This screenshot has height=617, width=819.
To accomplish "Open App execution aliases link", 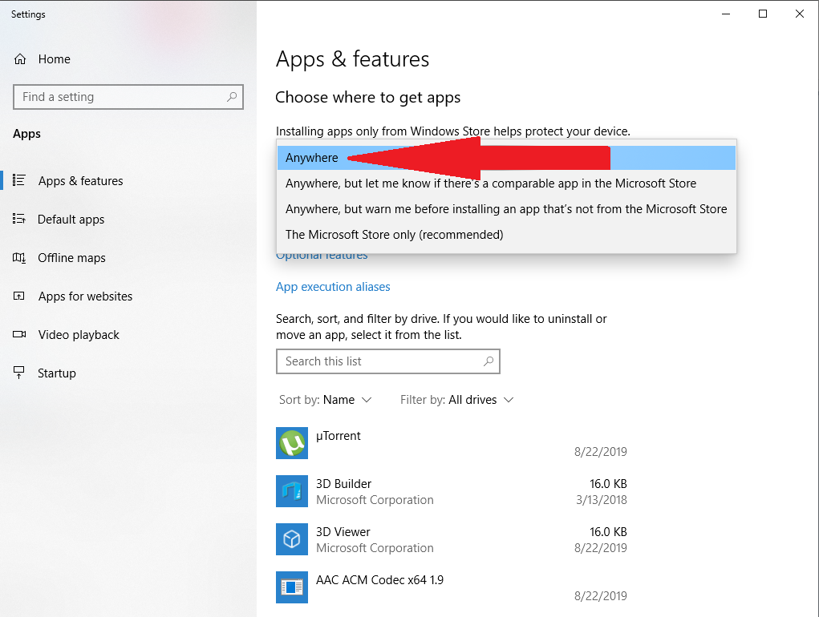I will click(333, 287).
